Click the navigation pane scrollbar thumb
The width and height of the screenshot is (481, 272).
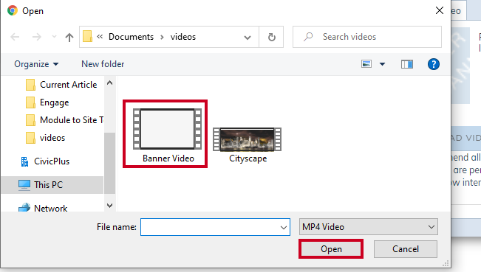pos(109,163)
